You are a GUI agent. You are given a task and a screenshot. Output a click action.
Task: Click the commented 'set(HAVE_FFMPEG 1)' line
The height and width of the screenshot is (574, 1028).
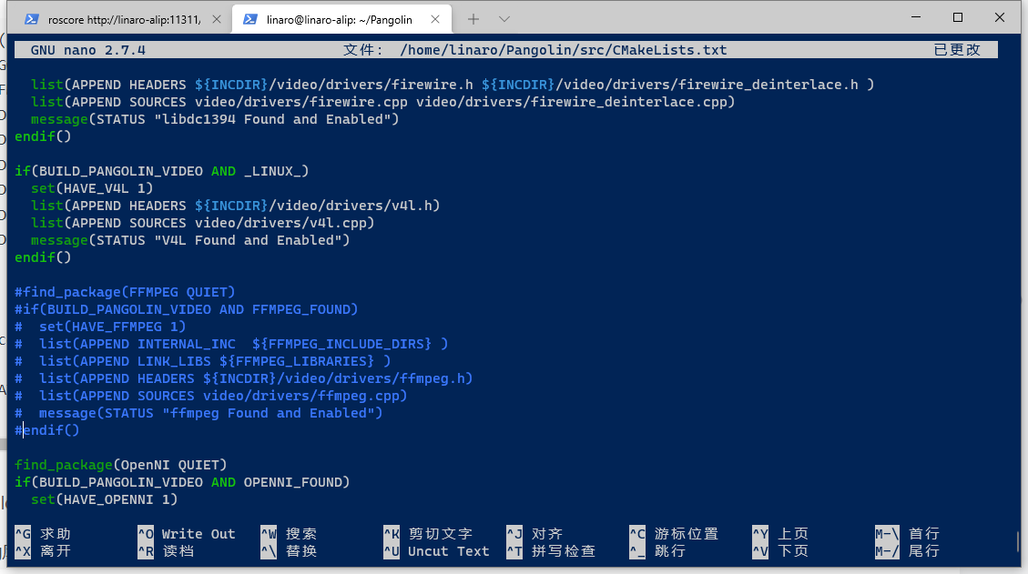100,327
